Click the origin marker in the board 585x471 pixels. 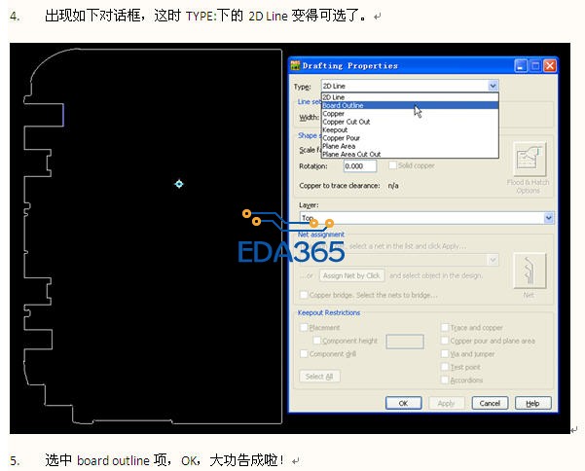pos(179,184)
